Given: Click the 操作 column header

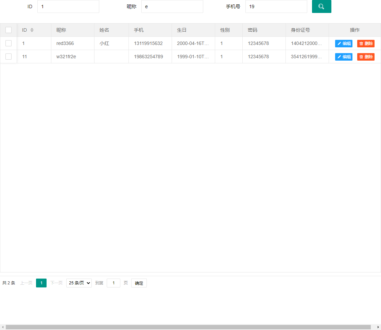Looking at the screenshot, I should click(x=355, y=30).
